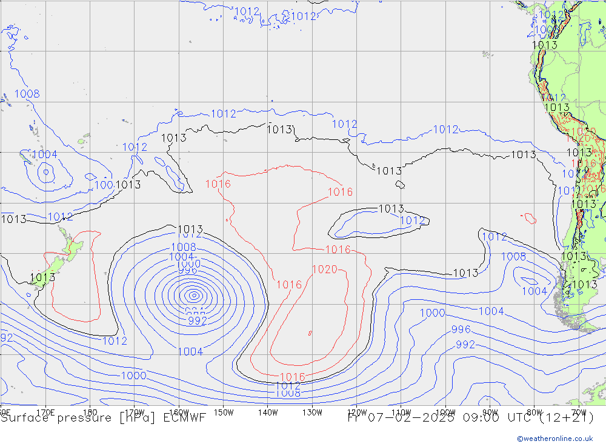
Task: Click the 996 label near 100W
Action: [461, 330]
